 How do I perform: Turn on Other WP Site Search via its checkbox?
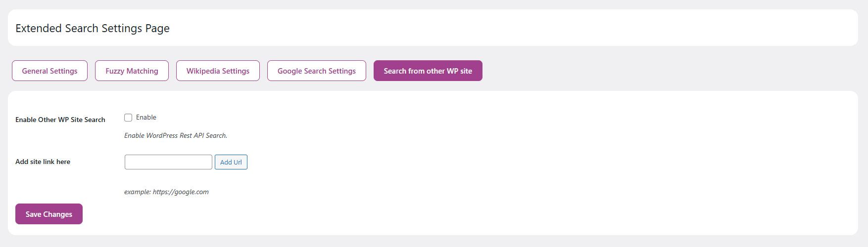[128, 118]
